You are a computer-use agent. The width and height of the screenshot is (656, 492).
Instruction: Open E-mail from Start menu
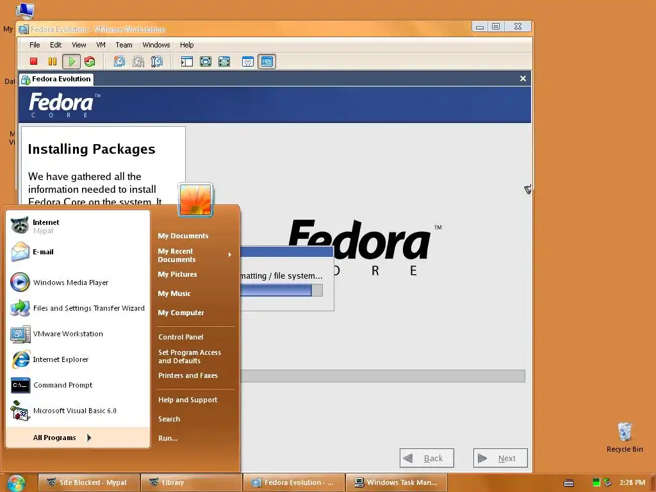[79, 252]
